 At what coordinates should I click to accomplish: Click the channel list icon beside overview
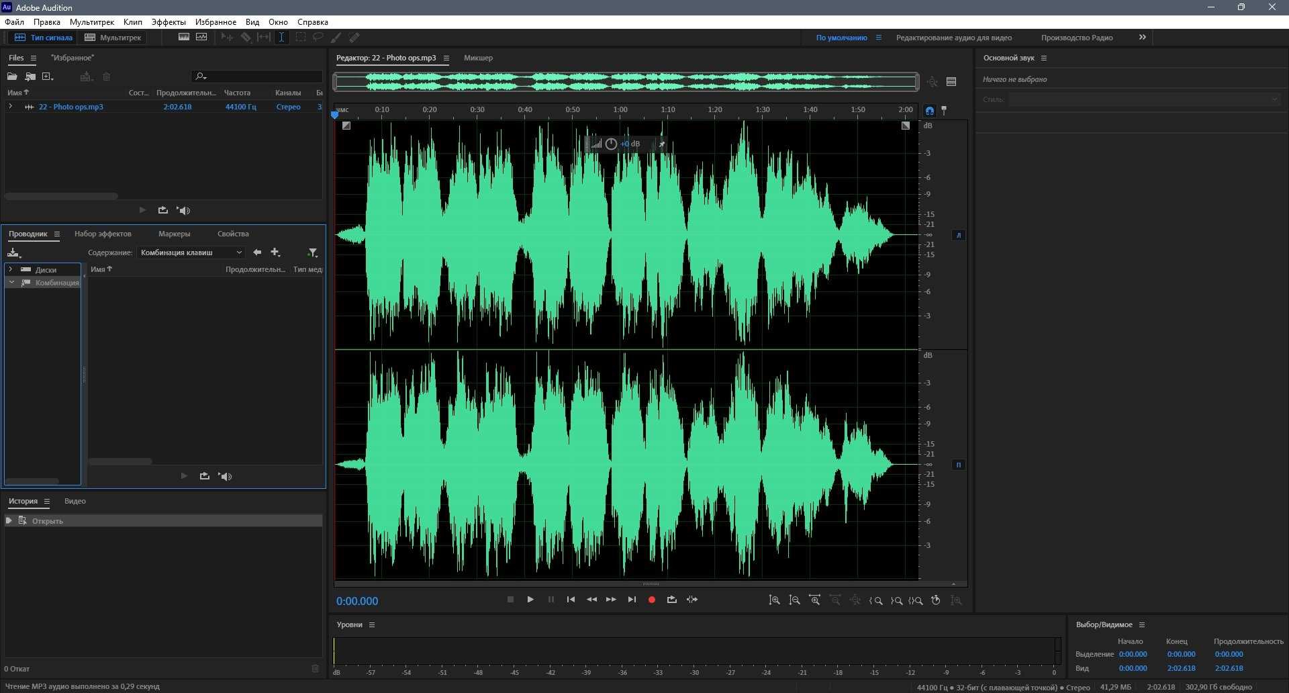(x=951, y=82)
